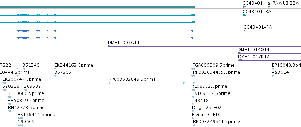Click the snRNA:U3:22A arrow glyph
The height and width of the screenshot is (127, 301).
click(x=269, y=7)
